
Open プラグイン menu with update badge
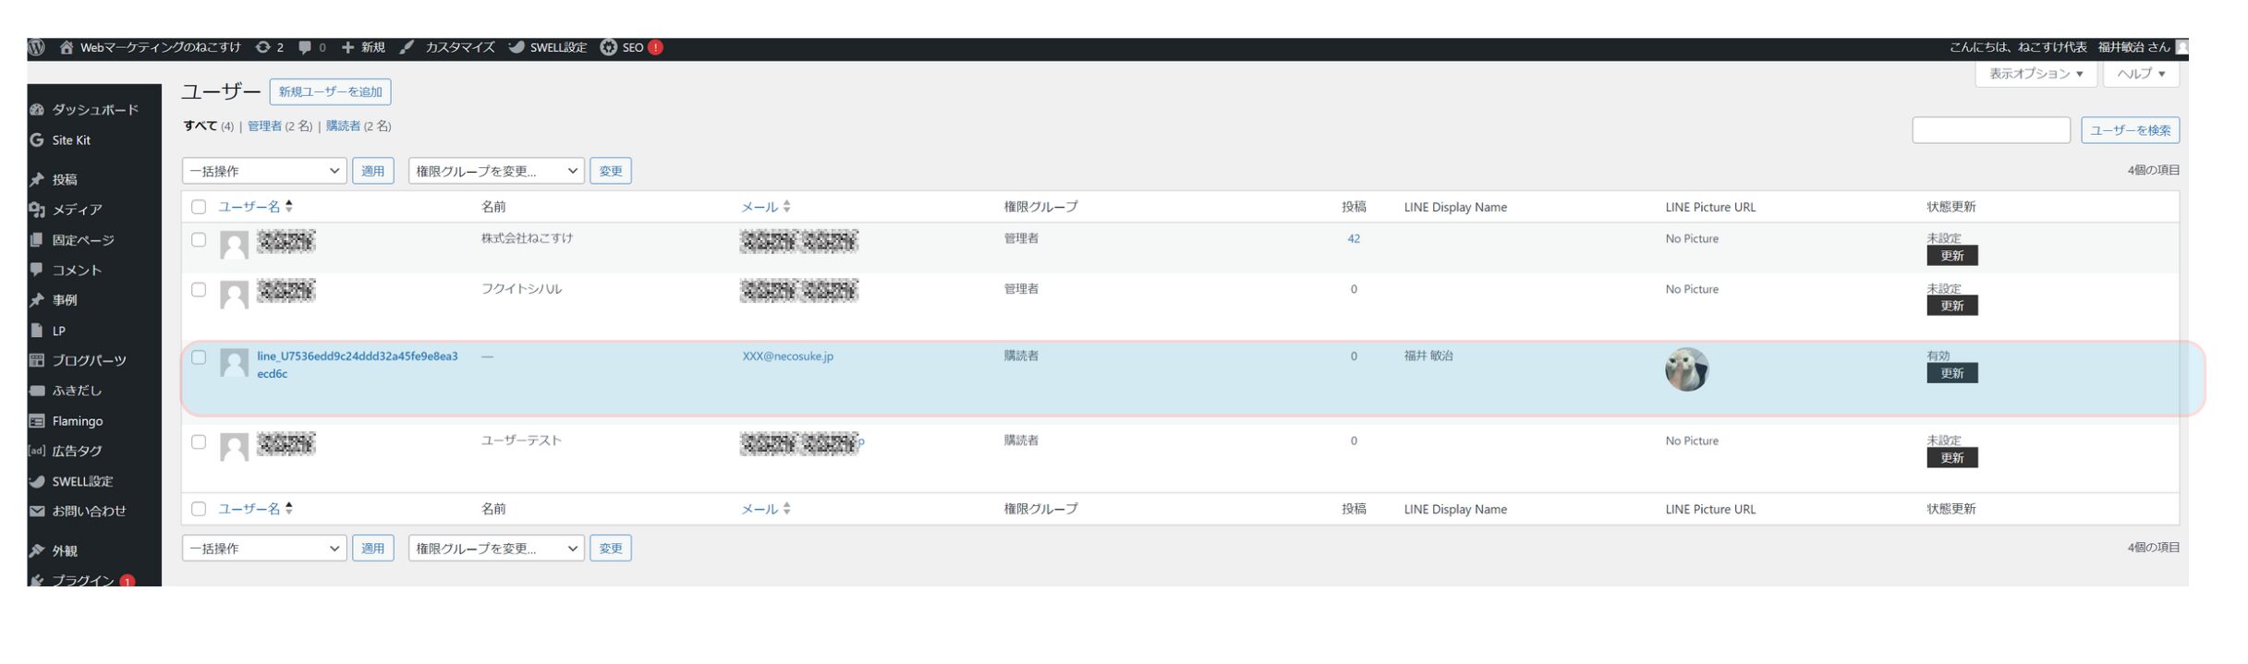point(83,580)
